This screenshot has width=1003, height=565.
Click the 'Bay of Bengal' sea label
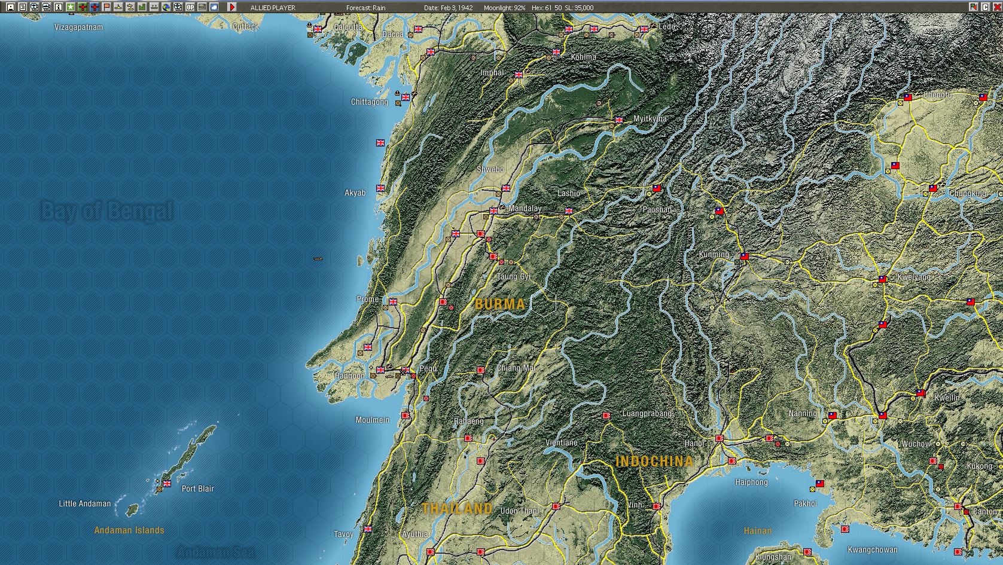pyautogui.click(x=107, y=211)
